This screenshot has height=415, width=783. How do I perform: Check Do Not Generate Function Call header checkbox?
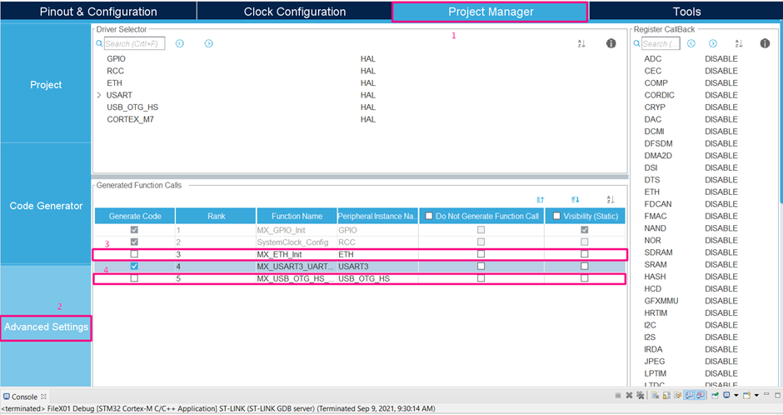pyautogui.click(x=429, y=216)
